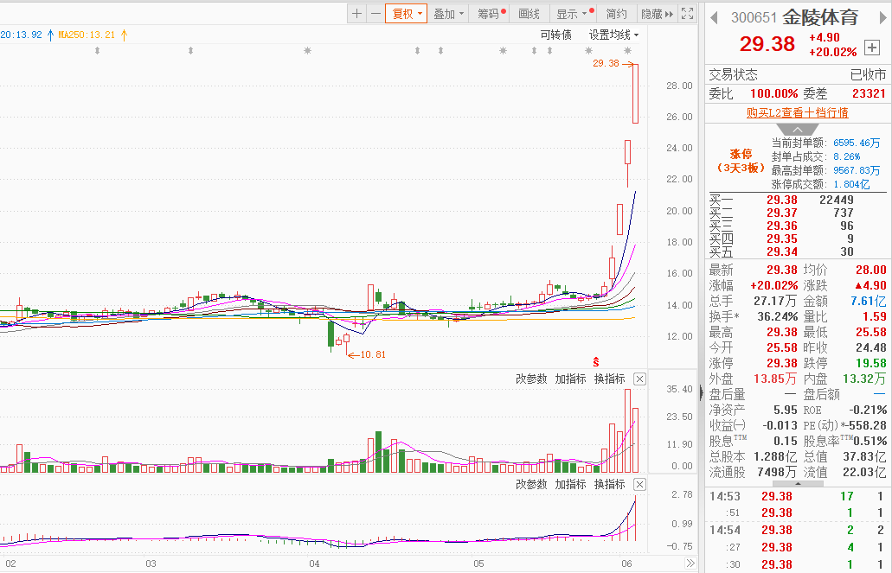Click the 购买L2查看十档行情 link
The image size is (892, 573).
pos(797,112)
